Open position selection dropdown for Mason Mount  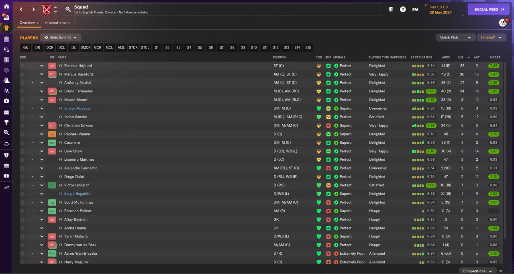pos(41,100)
